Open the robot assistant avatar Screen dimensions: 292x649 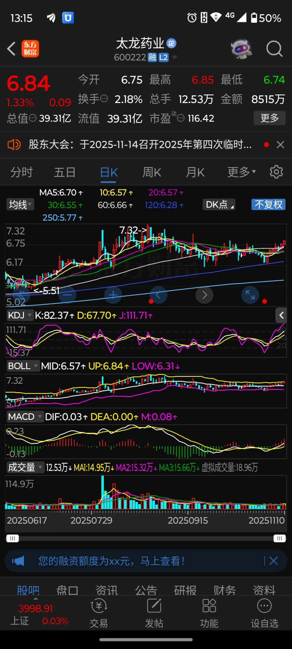pos(241,49)
